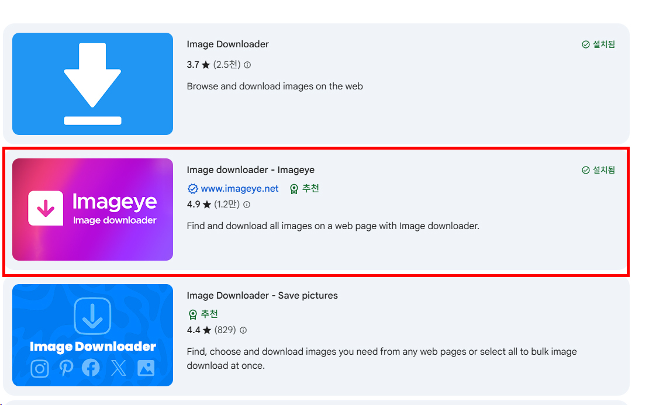Click the 설치됨 check icon for Imageye
Image resolution: width=649 pixels, height=405 pixels.
586,170
